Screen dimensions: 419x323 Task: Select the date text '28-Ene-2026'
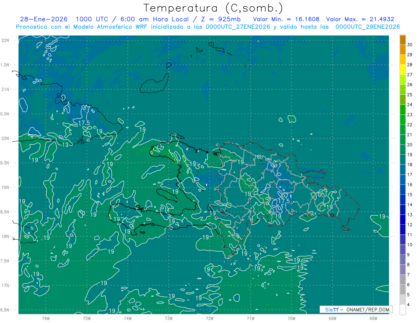(44, 20)
